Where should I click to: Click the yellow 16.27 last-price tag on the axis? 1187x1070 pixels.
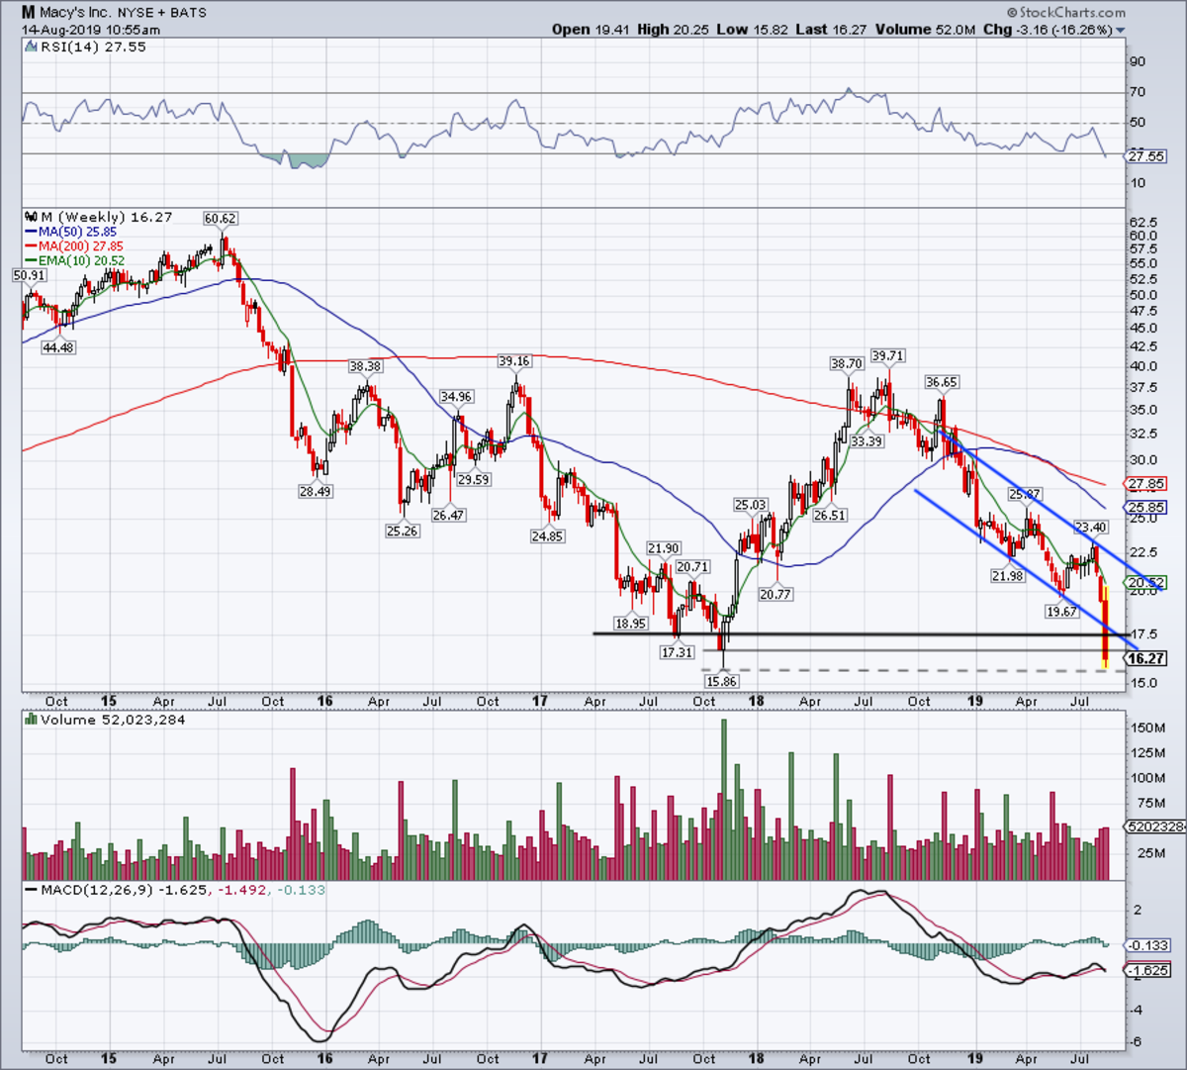1144,656
